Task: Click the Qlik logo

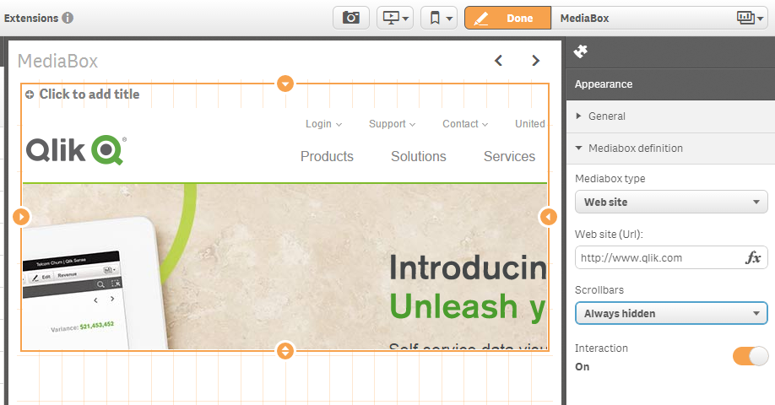Action: pos(76,150)
